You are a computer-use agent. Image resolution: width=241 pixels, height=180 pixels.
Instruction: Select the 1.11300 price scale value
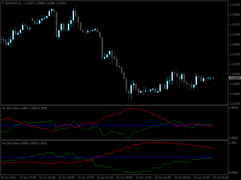235,104
